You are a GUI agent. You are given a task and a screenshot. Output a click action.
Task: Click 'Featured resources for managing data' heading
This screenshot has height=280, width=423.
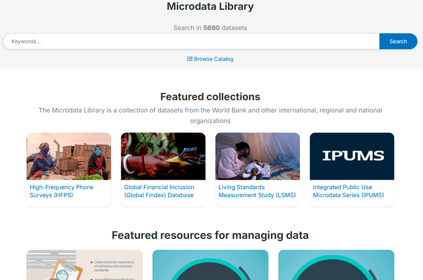[x=210, y=235]
